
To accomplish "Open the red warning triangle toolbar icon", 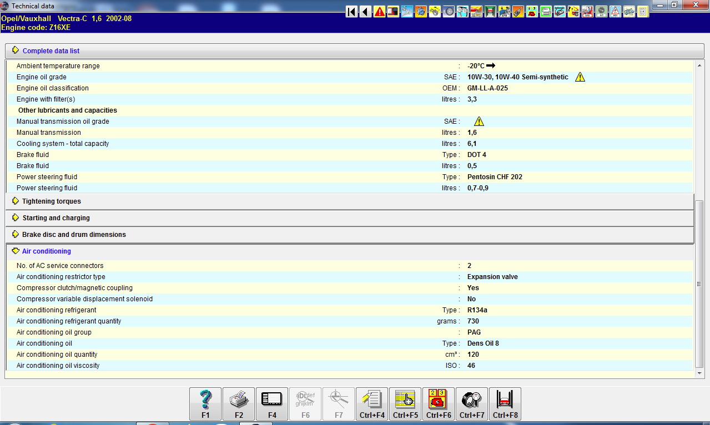I will click(x=380, y=11).
